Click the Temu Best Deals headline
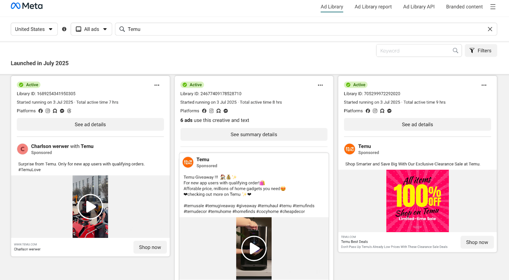This screenshot has width=509, height=280. click(x=354, y=242)
